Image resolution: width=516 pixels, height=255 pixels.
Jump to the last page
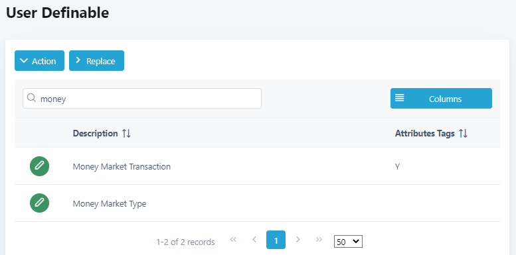pyautogui.click(x=319, y=240)
